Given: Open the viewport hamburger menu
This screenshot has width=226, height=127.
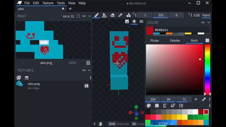Looking at the screenshot, I should pos(141,22).
